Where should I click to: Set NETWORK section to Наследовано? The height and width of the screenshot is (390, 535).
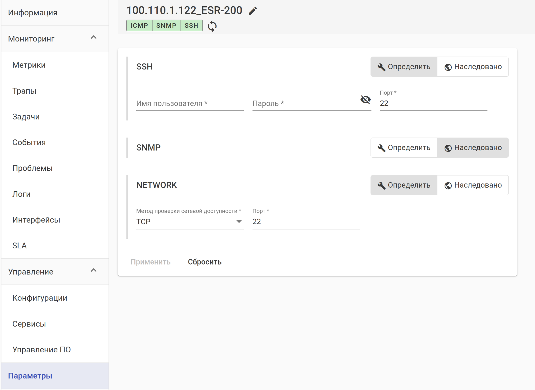tap(473, 185)
